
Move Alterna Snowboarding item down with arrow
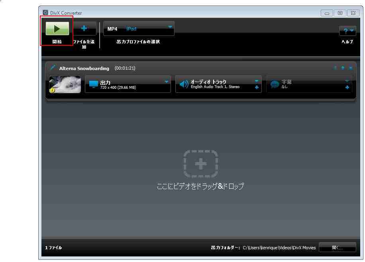click(335, 68)
